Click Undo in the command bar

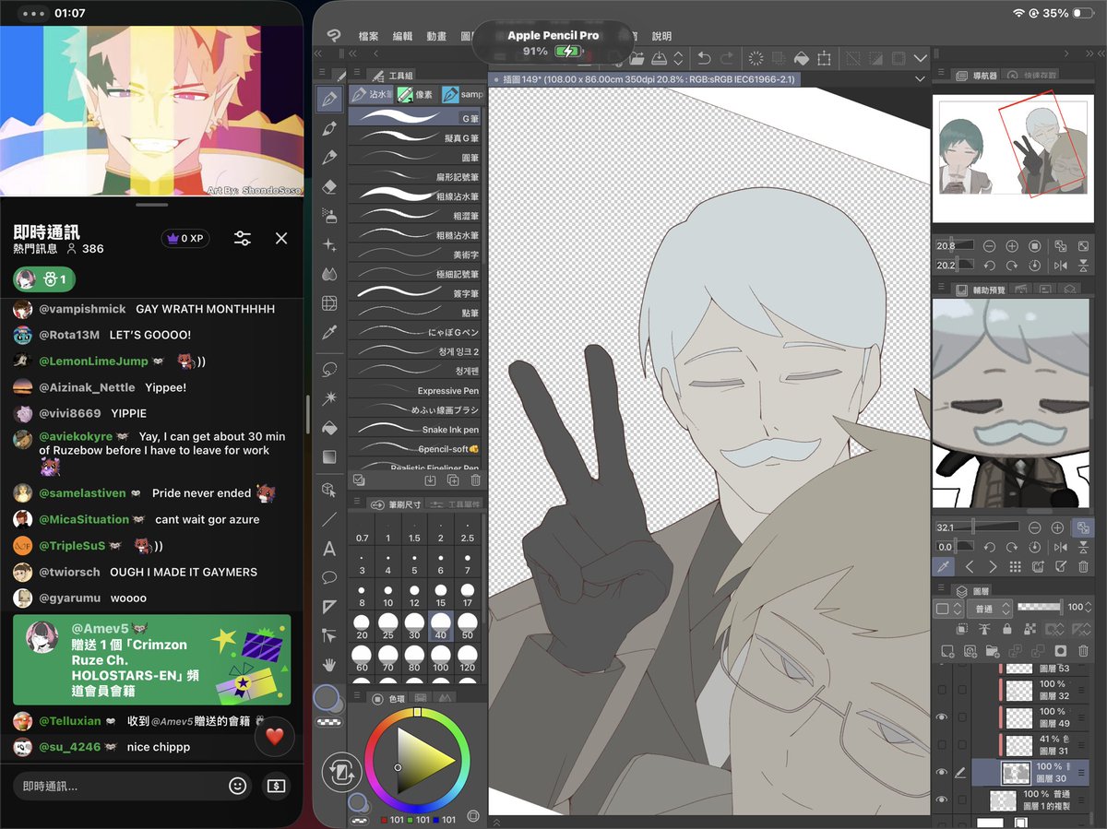tap(705, 58)
